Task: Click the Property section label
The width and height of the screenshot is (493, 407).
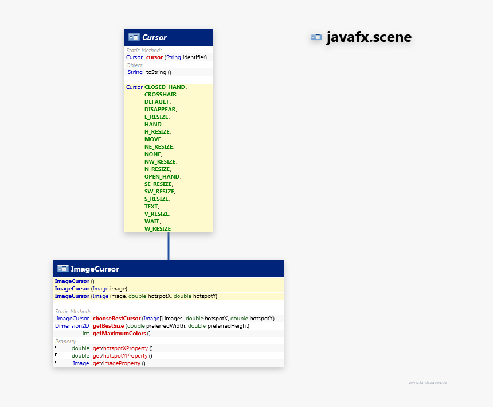Action: click(66, 341)
